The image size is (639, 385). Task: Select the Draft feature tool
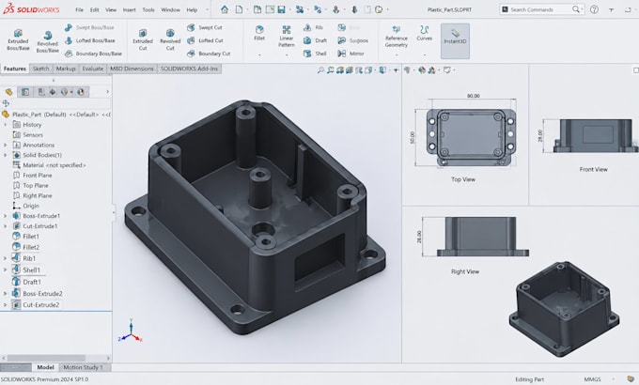click(315, 40)
